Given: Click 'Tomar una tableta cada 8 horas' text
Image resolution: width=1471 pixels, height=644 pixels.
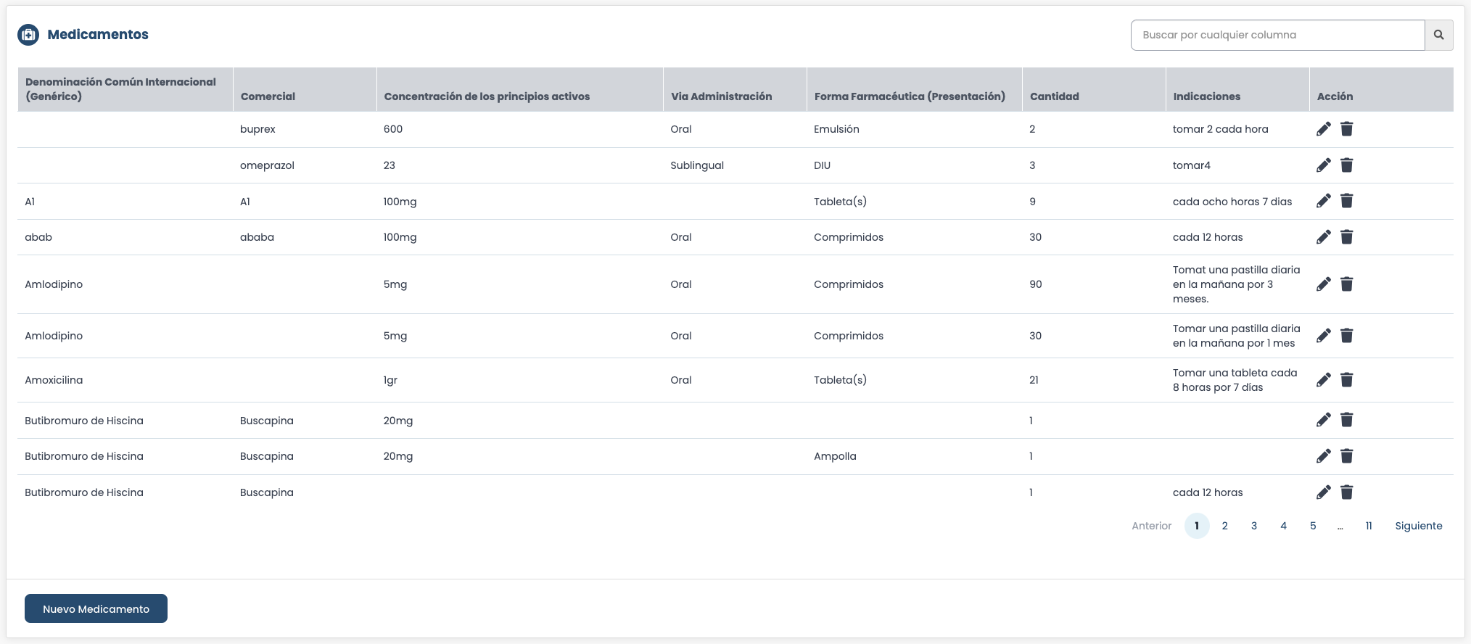Looking at the screenshot, I should click(1235, 380).
